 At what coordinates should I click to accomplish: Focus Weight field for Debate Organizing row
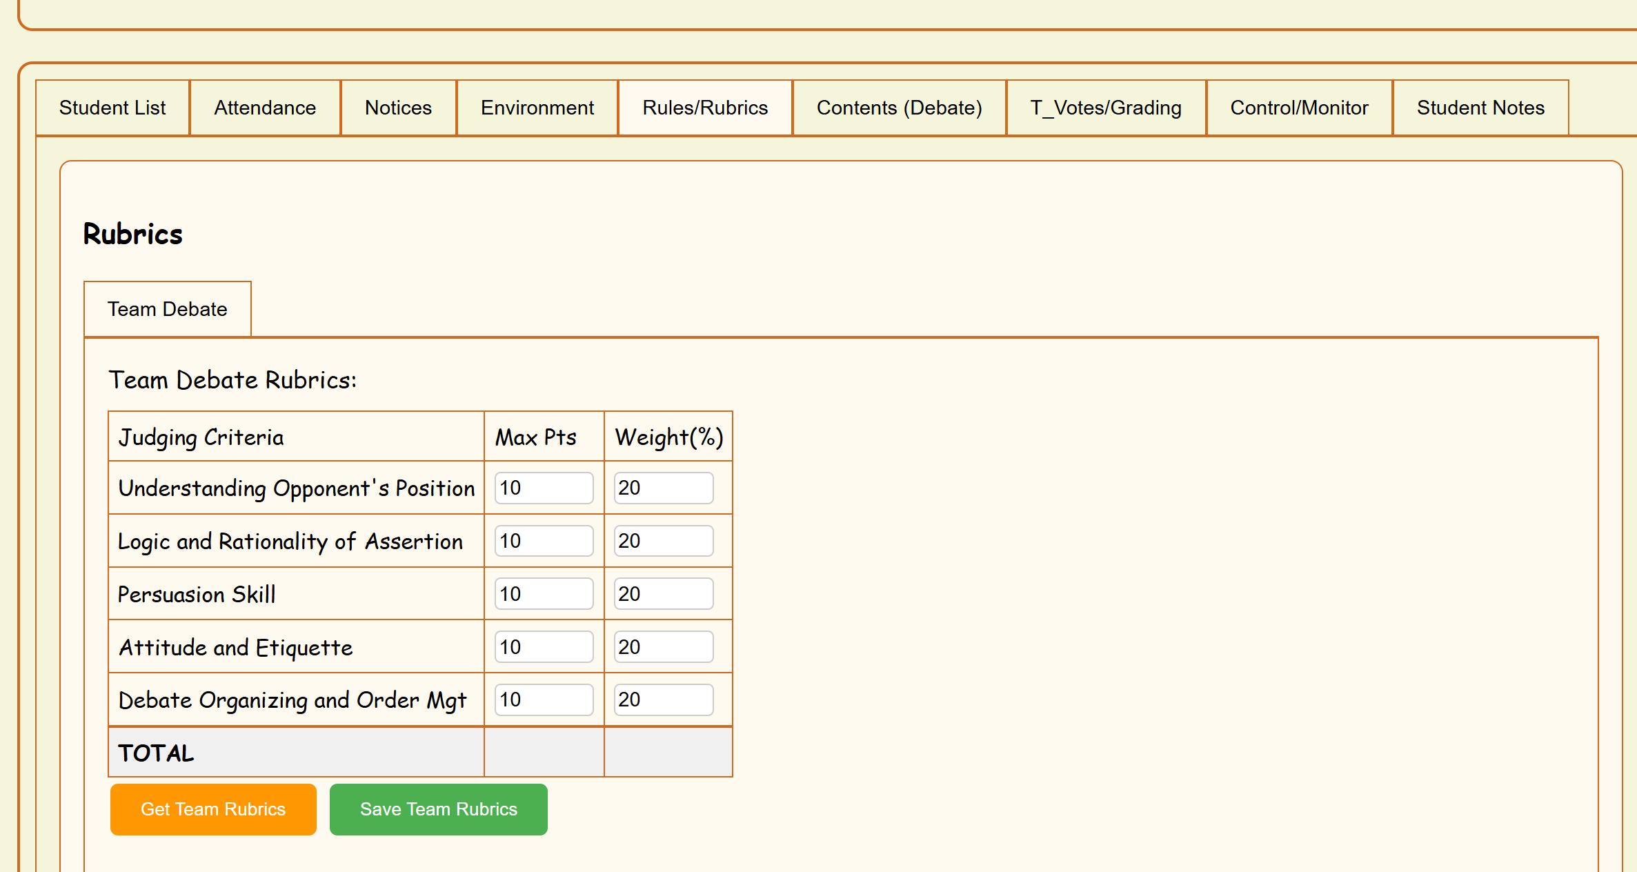[x=663, y=700]
